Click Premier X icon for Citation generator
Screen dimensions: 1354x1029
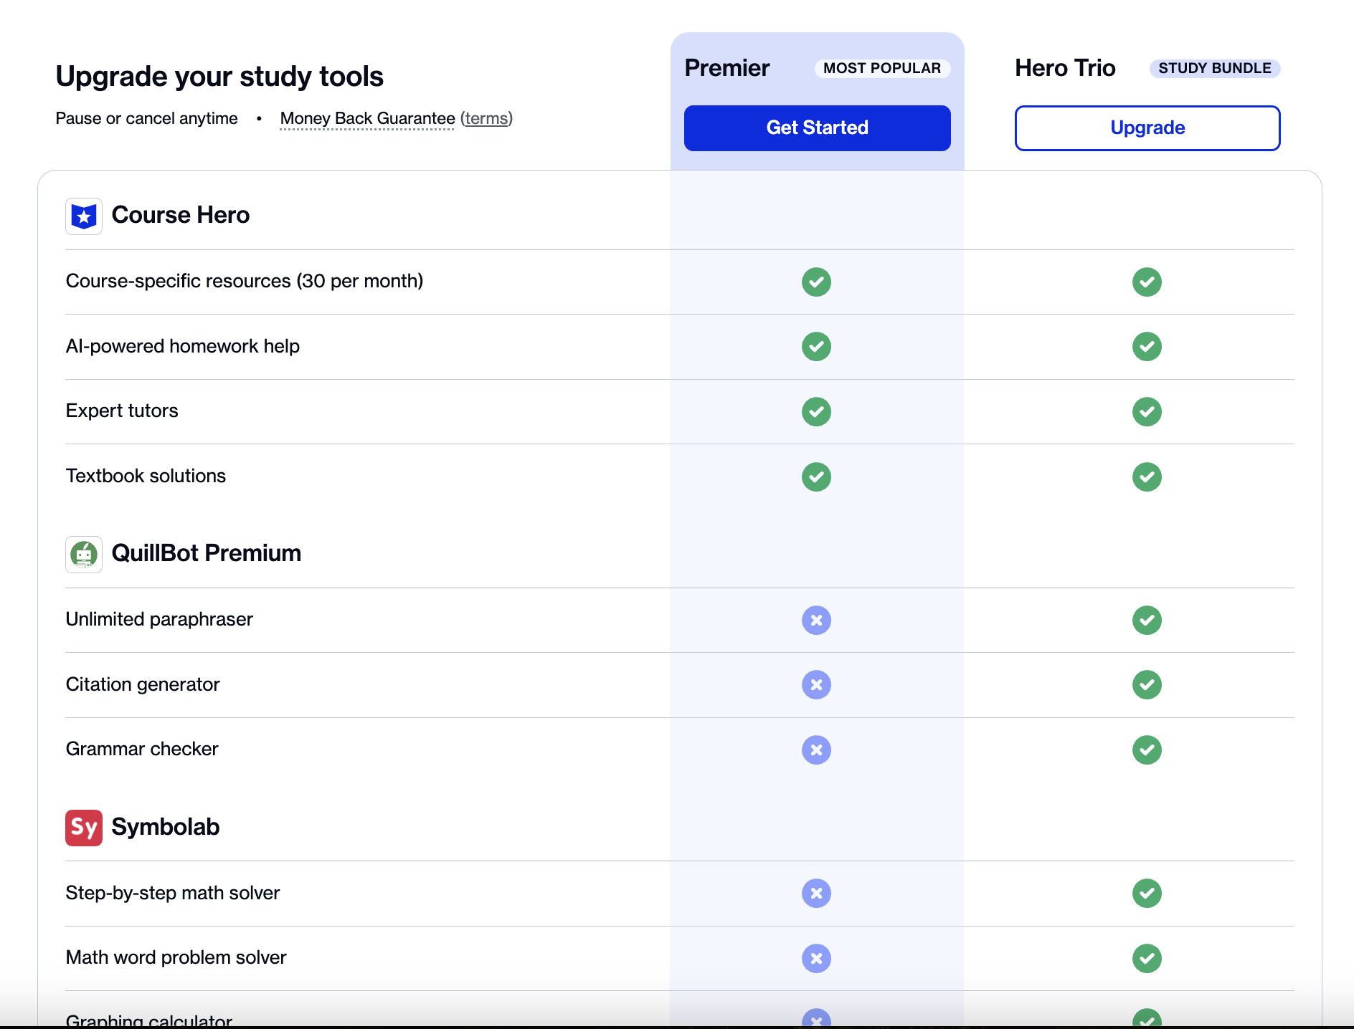pyautogui.click(x=816, y=684)
